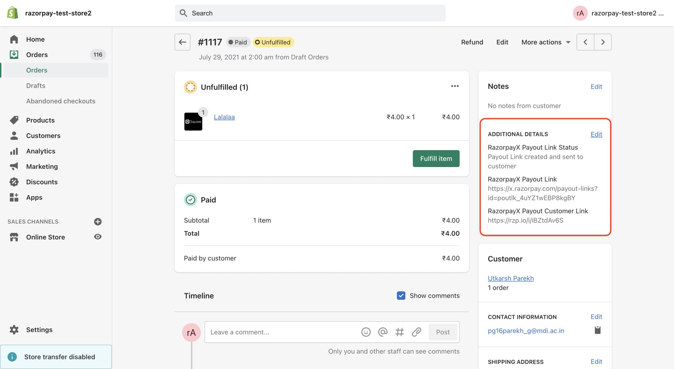Click the Online Store storefront icon

pos(14,237)
